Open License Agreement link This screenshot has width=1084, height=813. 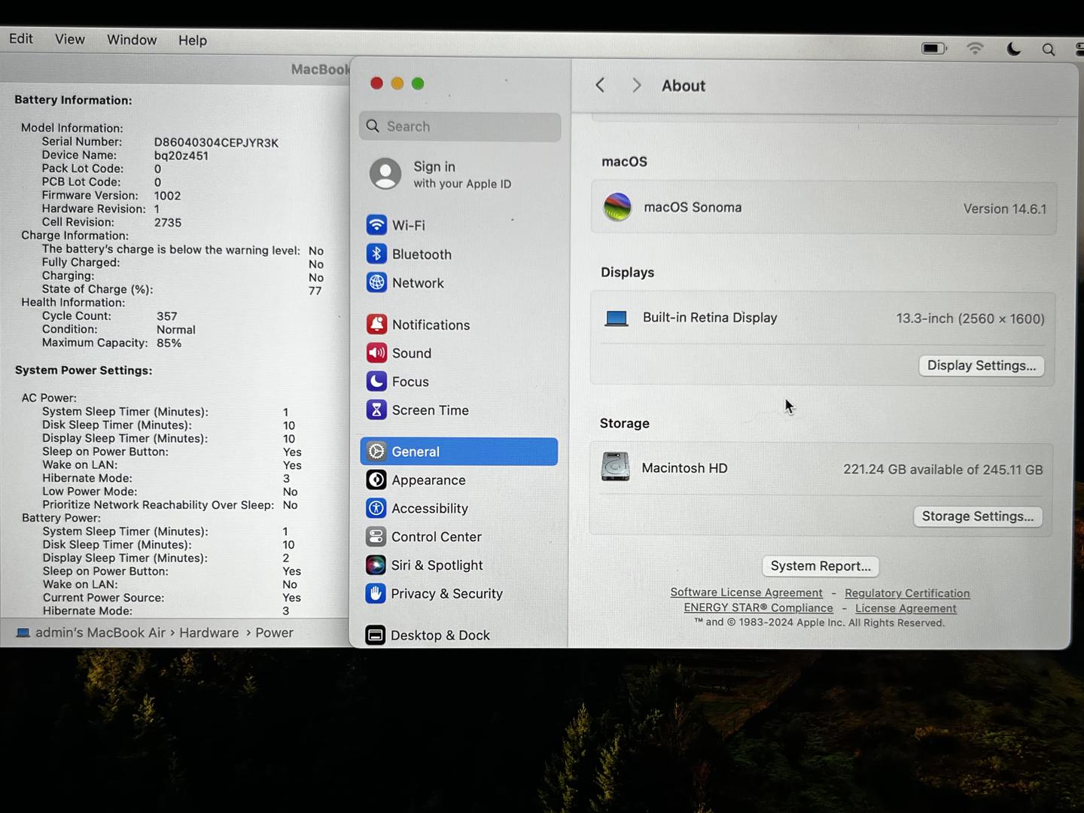pos(906,608)
